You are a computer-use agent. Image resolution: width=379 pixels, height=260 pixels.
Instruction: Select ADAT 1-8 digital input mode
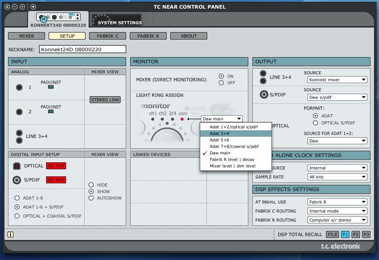[x=17, y=198]
